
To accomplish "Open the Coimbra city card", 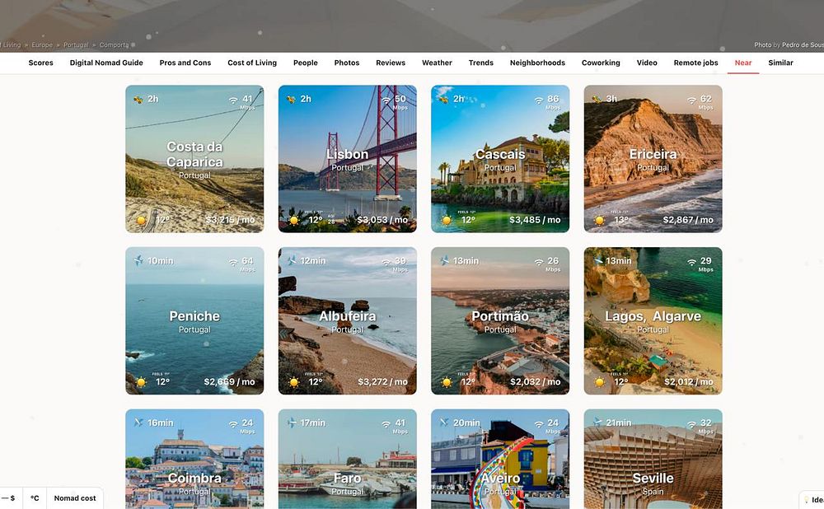I will coord(194,459).
